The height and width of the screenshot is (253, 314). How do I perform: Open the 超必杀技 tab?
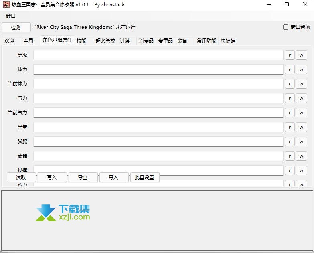click(x=105, y=41)
